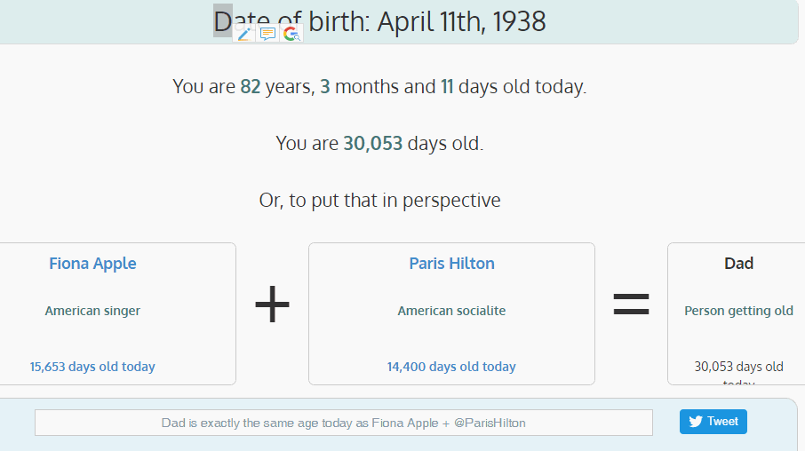Click the 14,400 days old today link

coord(451,367)
